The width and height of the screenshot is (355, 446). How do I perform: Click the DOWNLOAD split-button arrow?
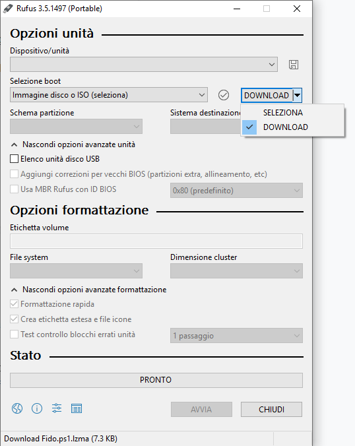point(297,95)
